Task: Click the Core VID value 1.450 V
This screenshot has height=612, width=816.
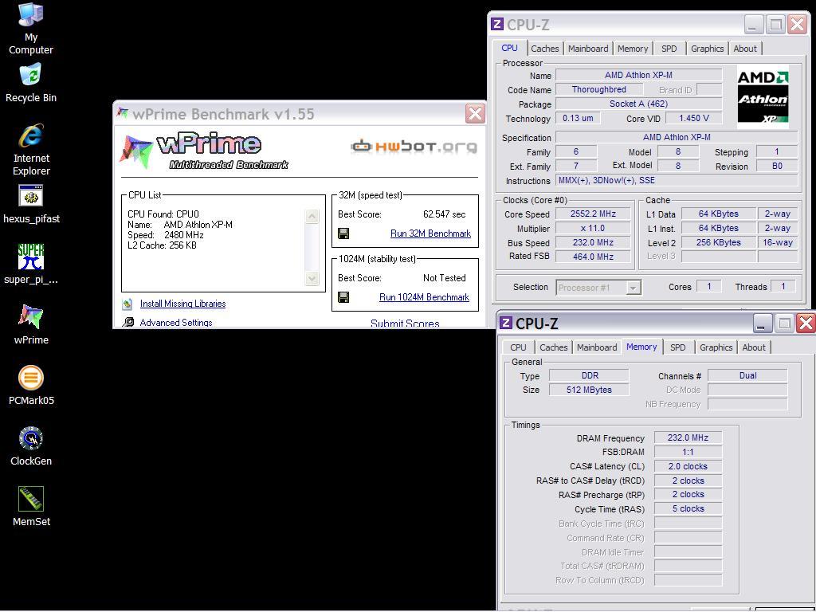Action: (x=694, y=118)
